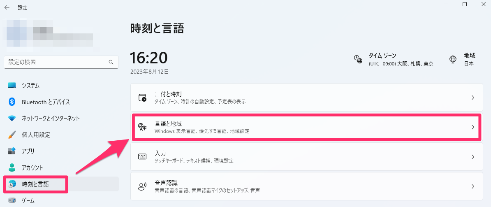Open the 音声認識 chevron arrow

coord(473,186)
